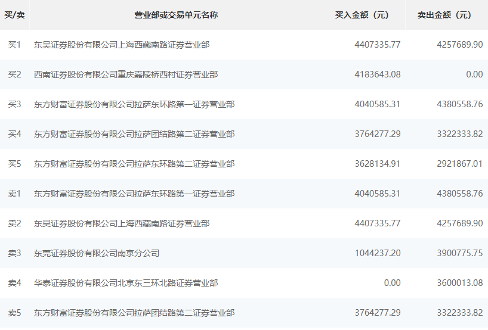This screenshot has width=488, height=330.
Task: Click sell amount 4380558.76 in 卖1 row
Action: pyautogui.click(x=460, y=194)
